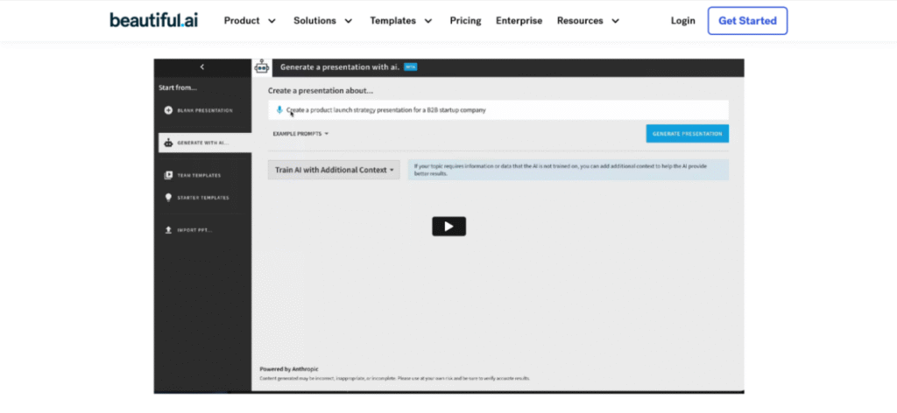Click the upload icon for Import PPT
897x413 pixels.
tap(168, 230)
